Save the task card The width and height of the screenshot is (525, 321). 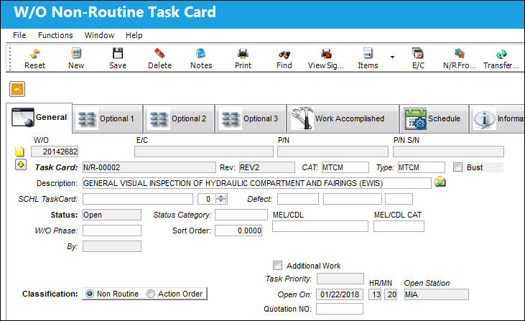118,58
